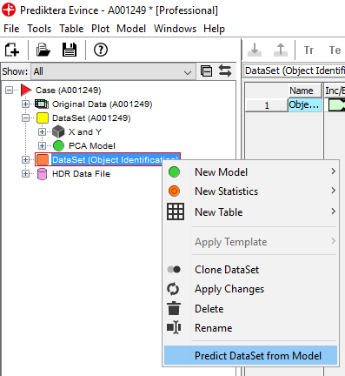Image resolution: width=345 pixels, height=376 pixels.
Task: Select Original Data (A001249) tree label
Action: (102, 104)
